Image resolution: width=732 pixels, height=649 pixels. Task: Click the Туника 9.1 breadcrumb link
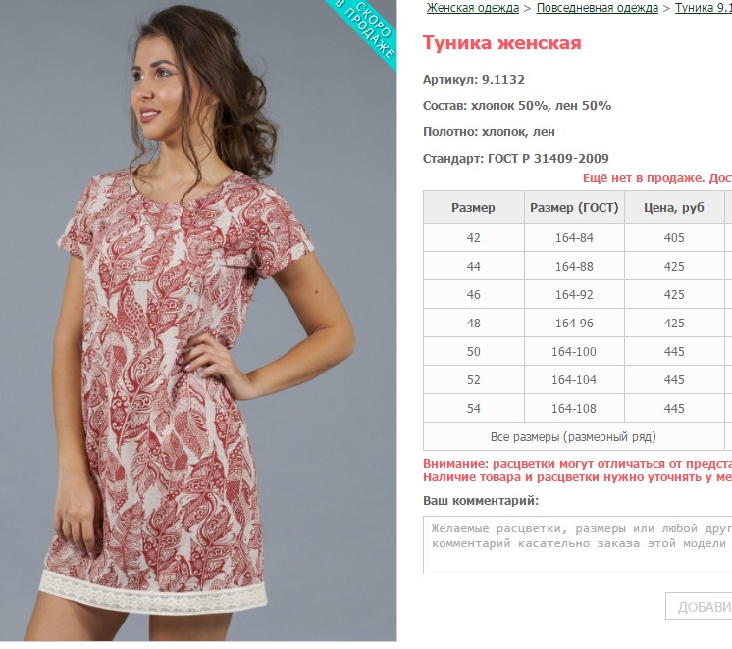pos(704,8)
